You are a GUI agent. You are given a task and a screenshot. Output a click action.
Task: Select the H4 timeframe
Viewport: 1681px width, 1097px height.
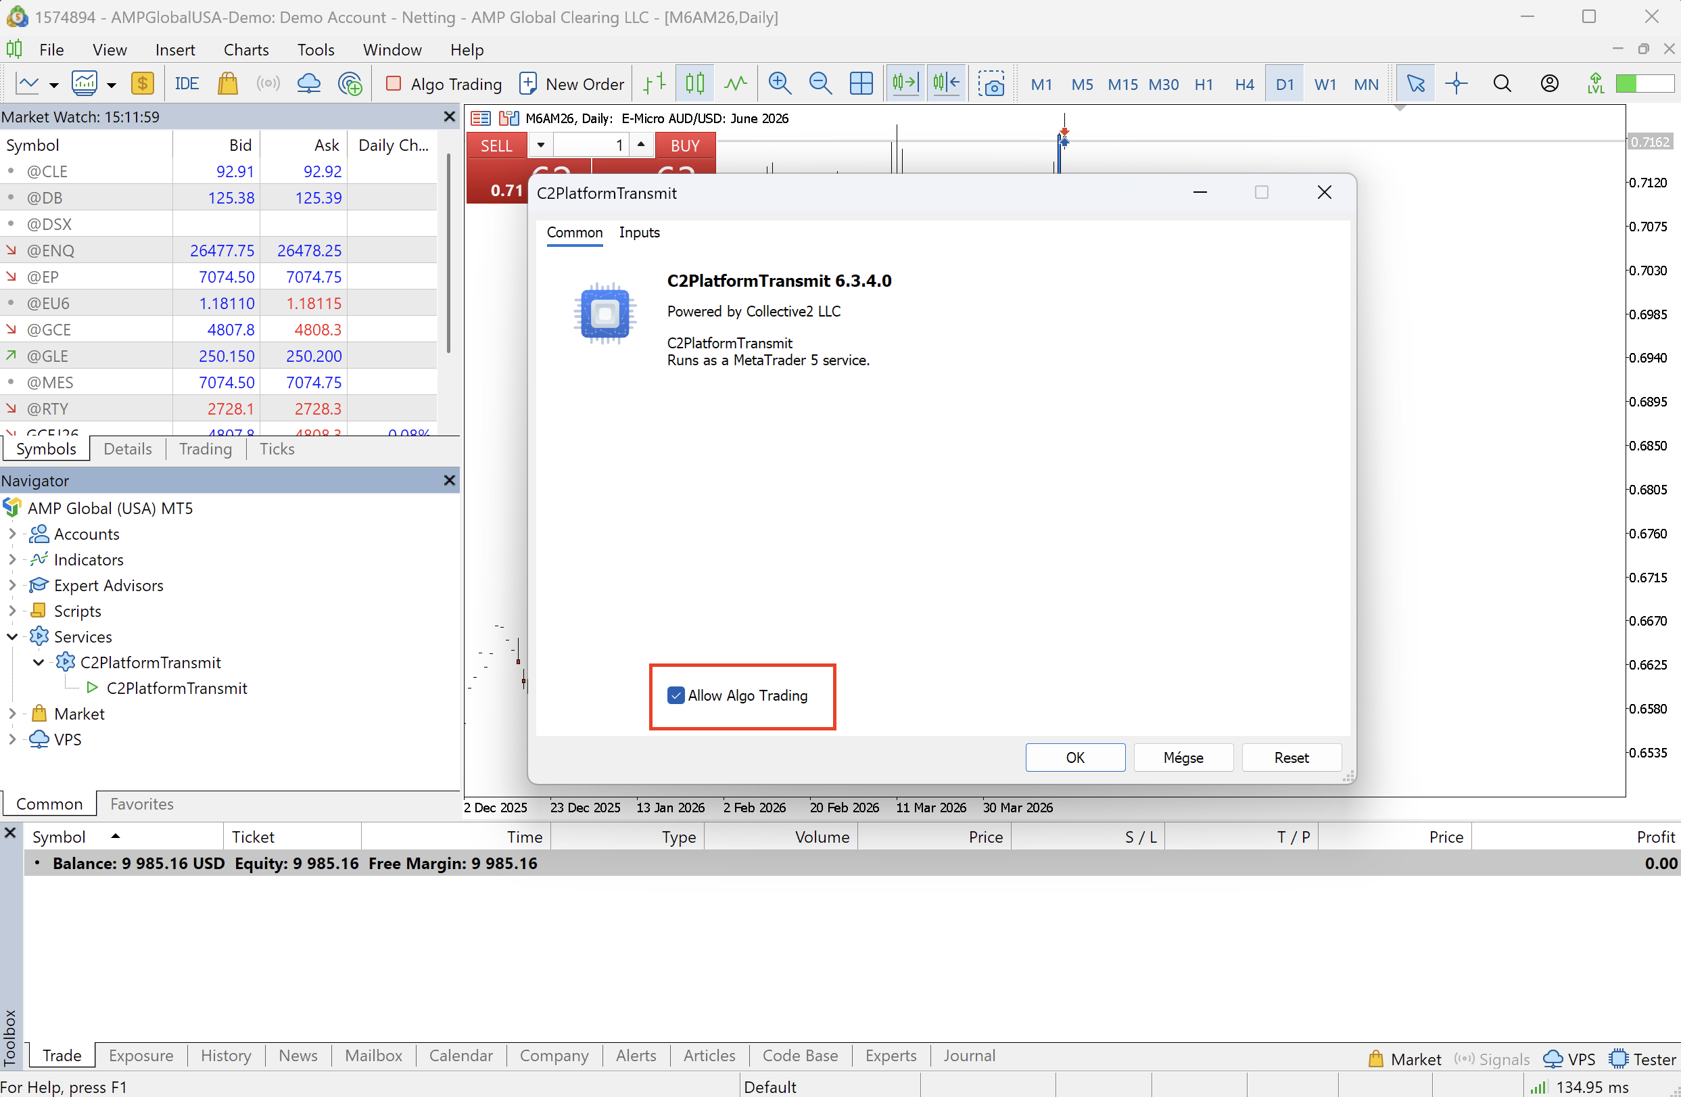coord(1244,85)
